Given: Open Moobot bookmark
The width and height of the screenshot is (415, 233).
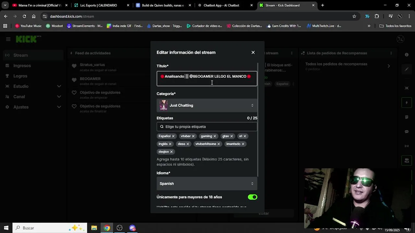Looking at the screenshot, I should 54,26.
